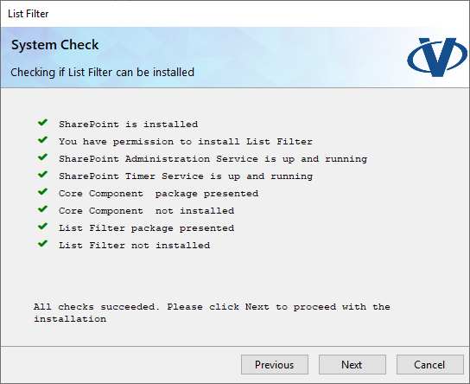
Task: Click the List Filter window title
Action: [29, 14]
